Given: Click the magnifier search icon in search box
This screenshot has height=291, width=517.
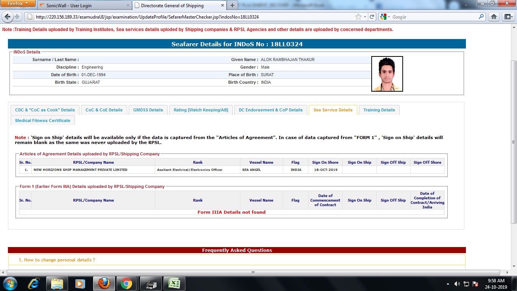Looking at the screenshot, I should click(x=481, y=17).
